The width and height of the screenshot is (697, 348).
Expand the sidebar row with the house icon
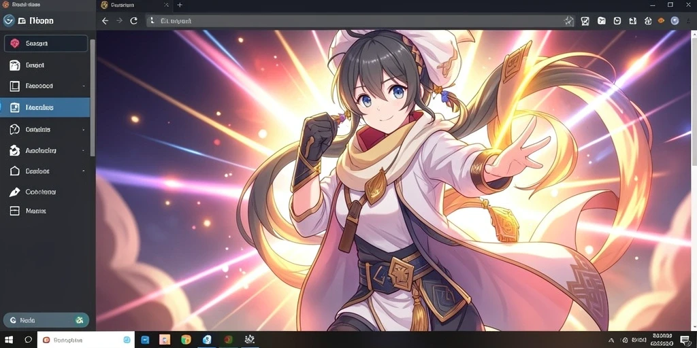click(x=84, y=171)
